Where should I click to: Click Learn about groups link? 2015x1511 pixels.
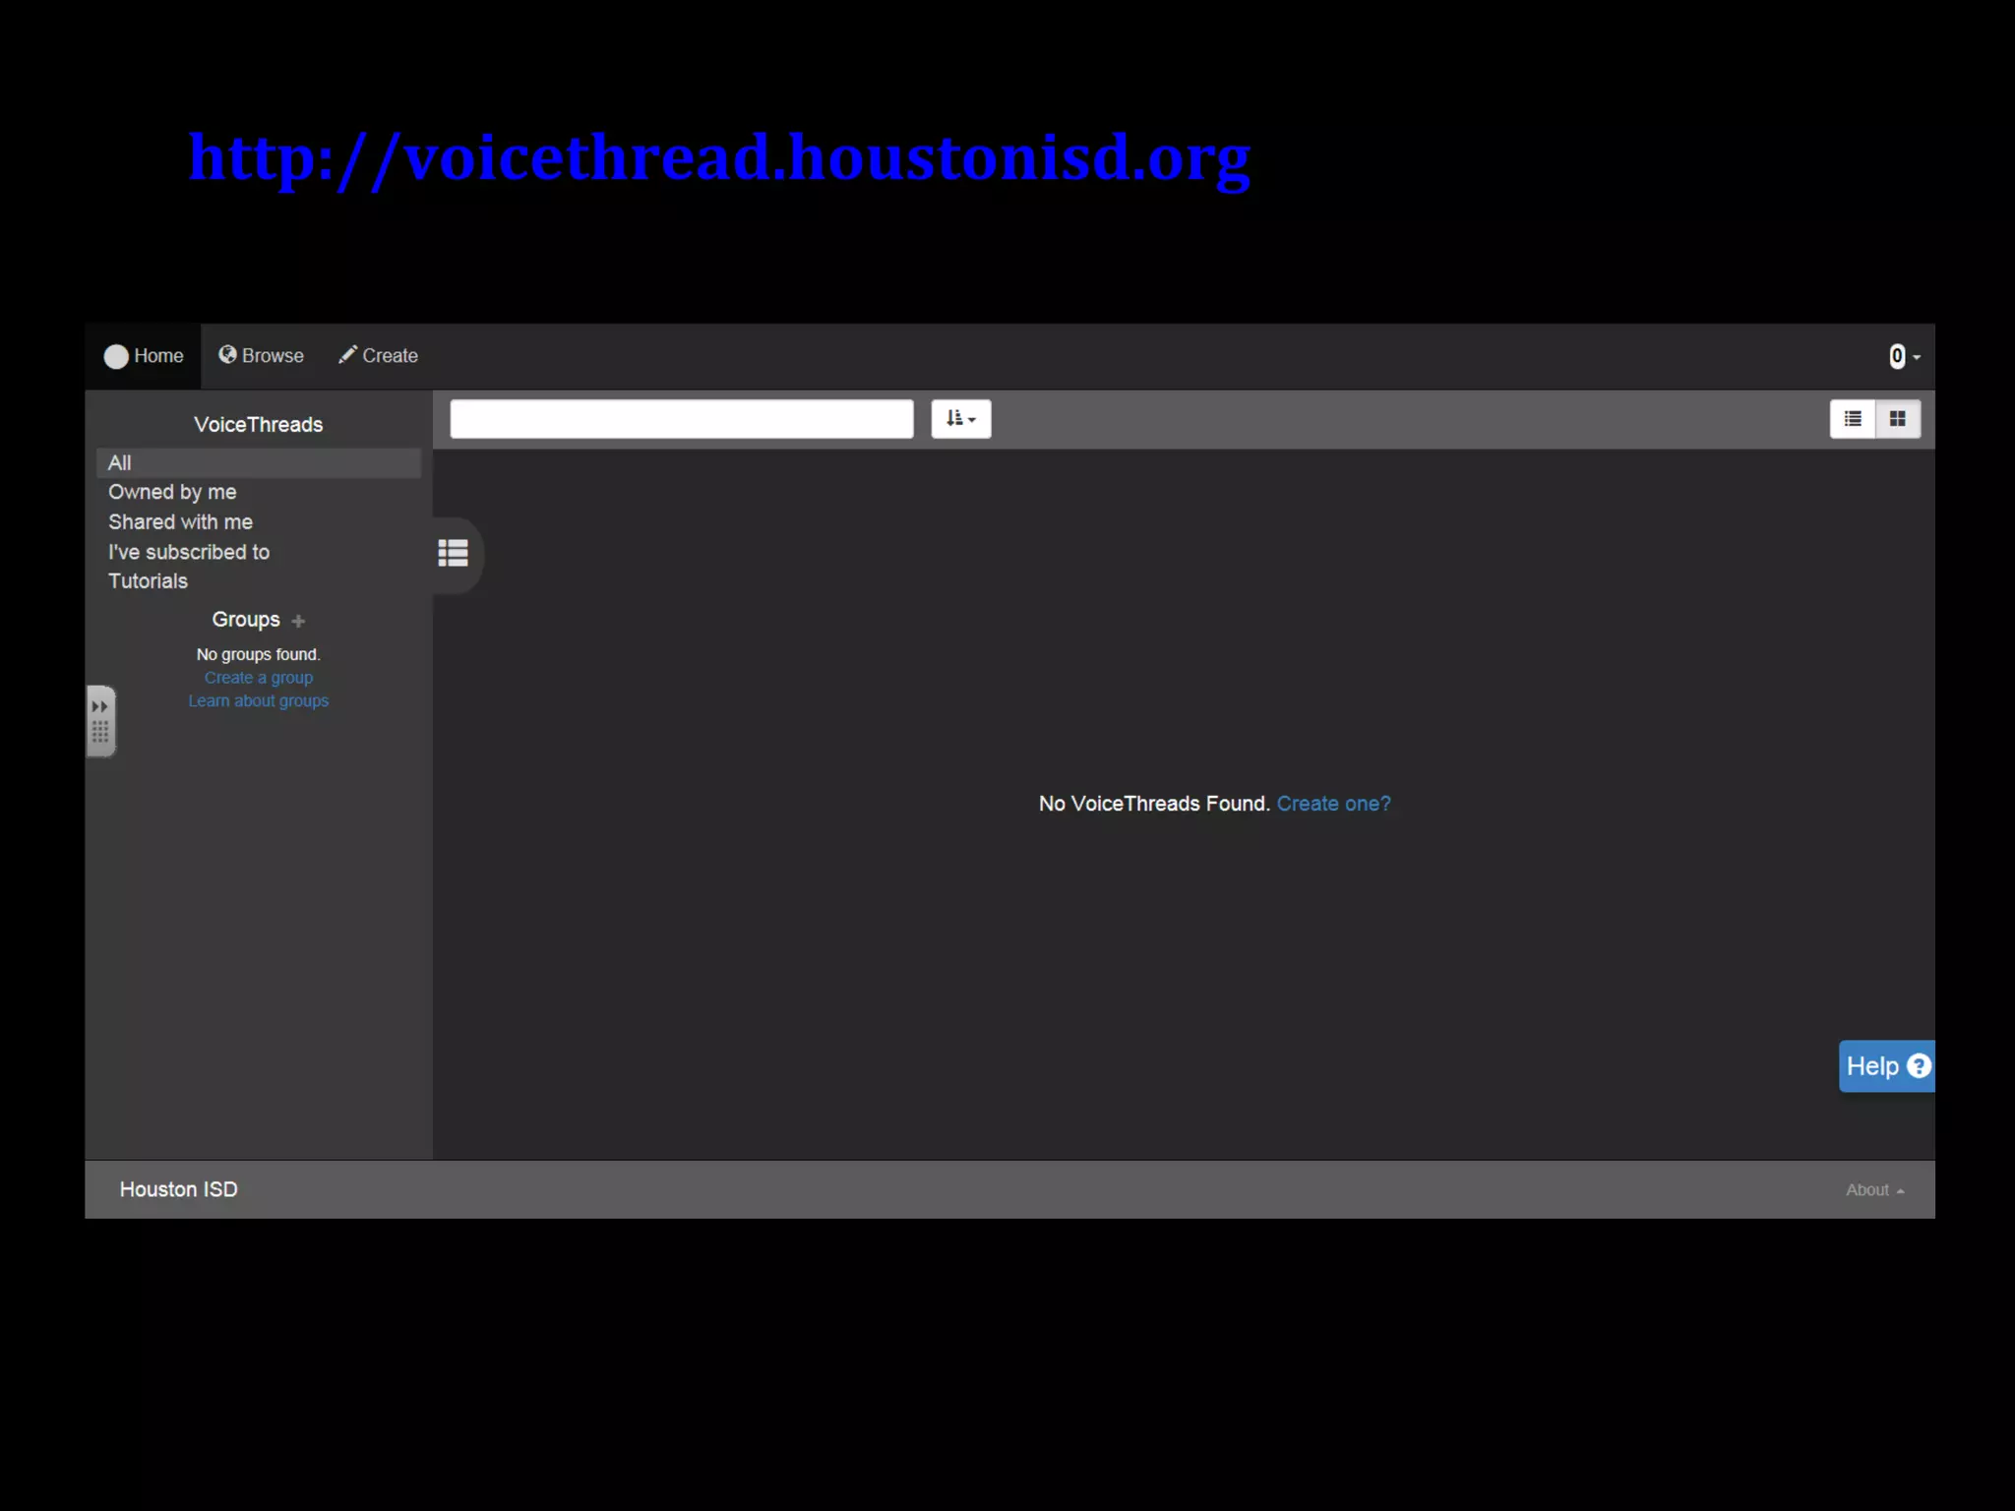pyautogui.click(x=259, y=700)
